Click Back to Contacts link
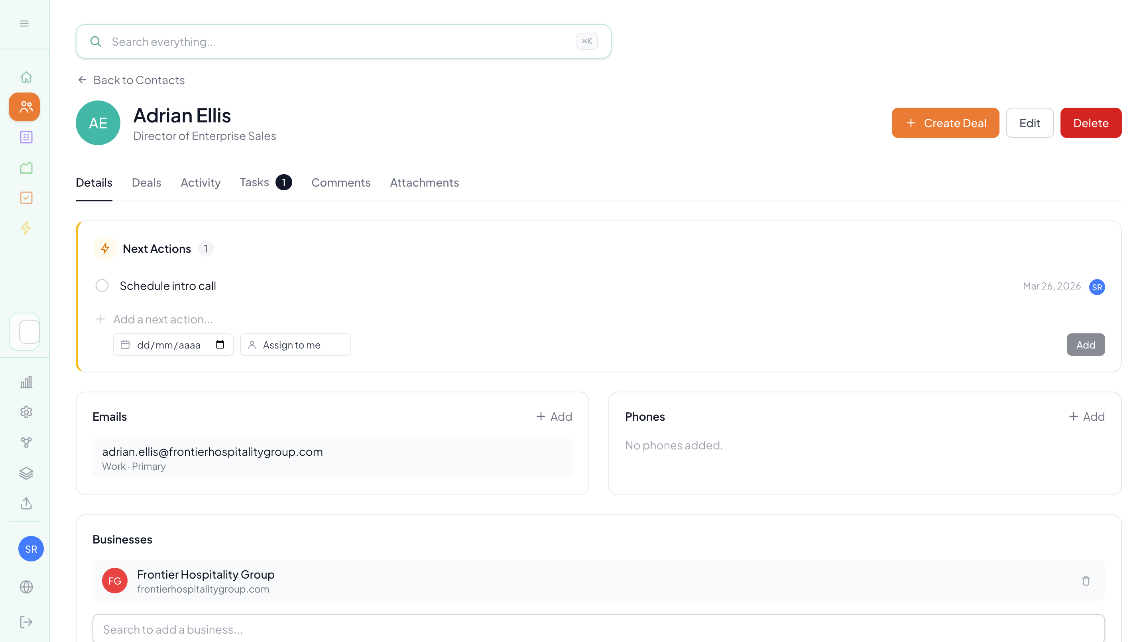This screenshot has height=642, width=1145. (x=139, y=80)
